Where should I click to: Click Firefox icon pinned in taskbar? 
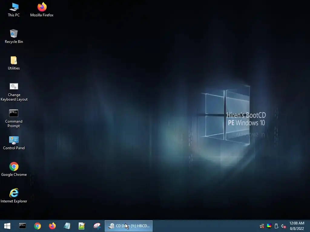[x=52, y=226]
